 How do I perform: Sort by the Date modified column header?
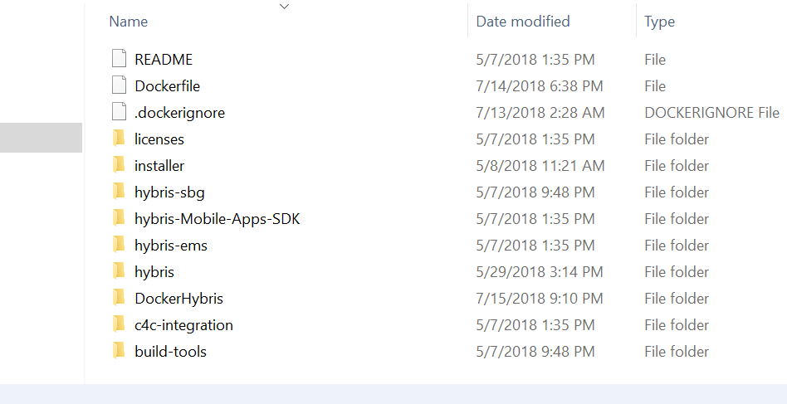523,22
